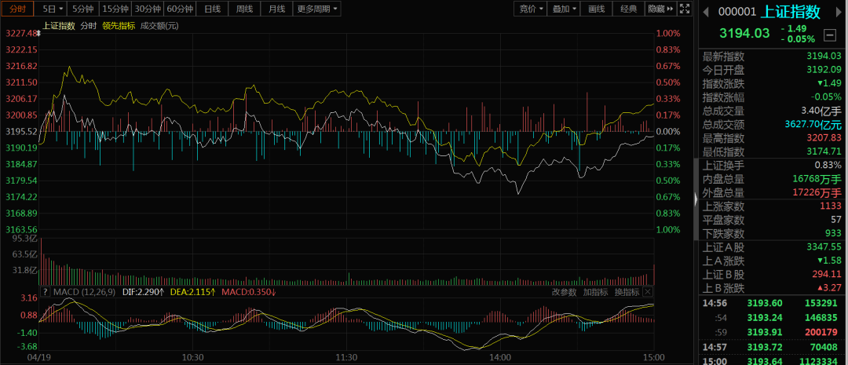Switch to the 周线 weekly tab
Screen dimensions: 848x365
[x=244, y=9]
